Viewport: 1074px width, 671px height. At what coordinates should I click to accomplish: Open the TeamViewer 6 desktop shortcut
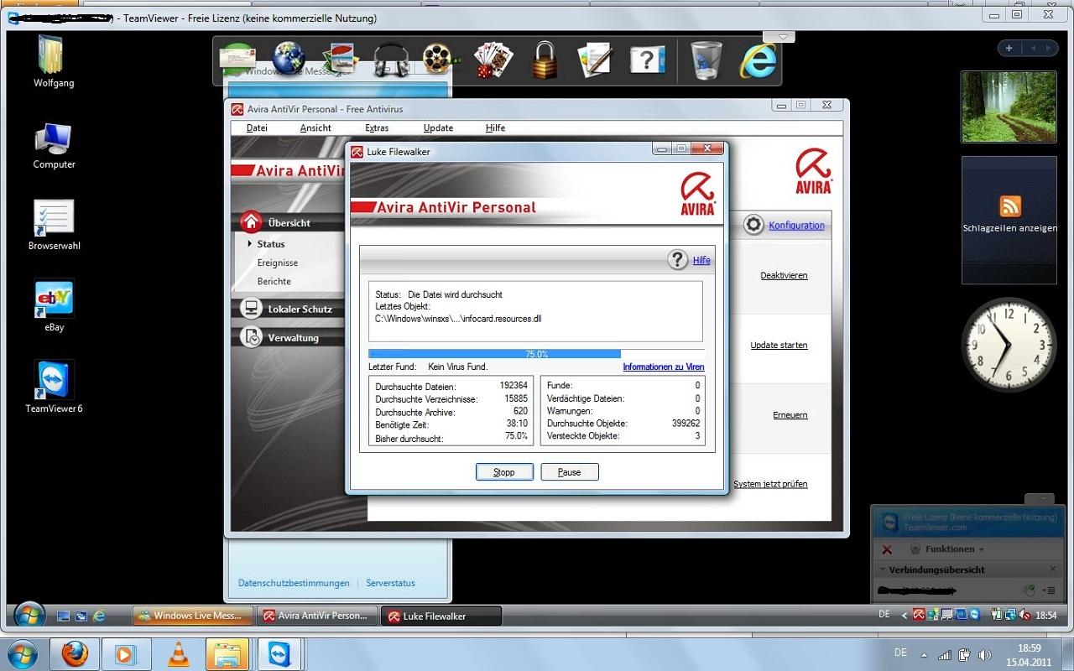point(54,387)
